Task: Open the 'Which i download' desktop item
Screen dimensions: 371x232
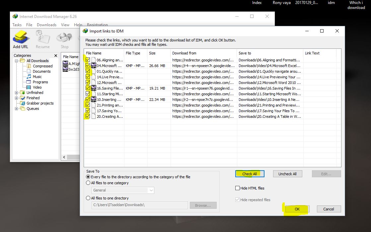Action: pyautogui.click(x=356, y=5)
